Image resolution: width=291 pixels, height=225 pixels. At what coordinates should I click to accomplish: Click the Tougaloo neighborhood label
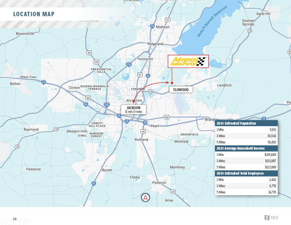(x=145, y=59)
